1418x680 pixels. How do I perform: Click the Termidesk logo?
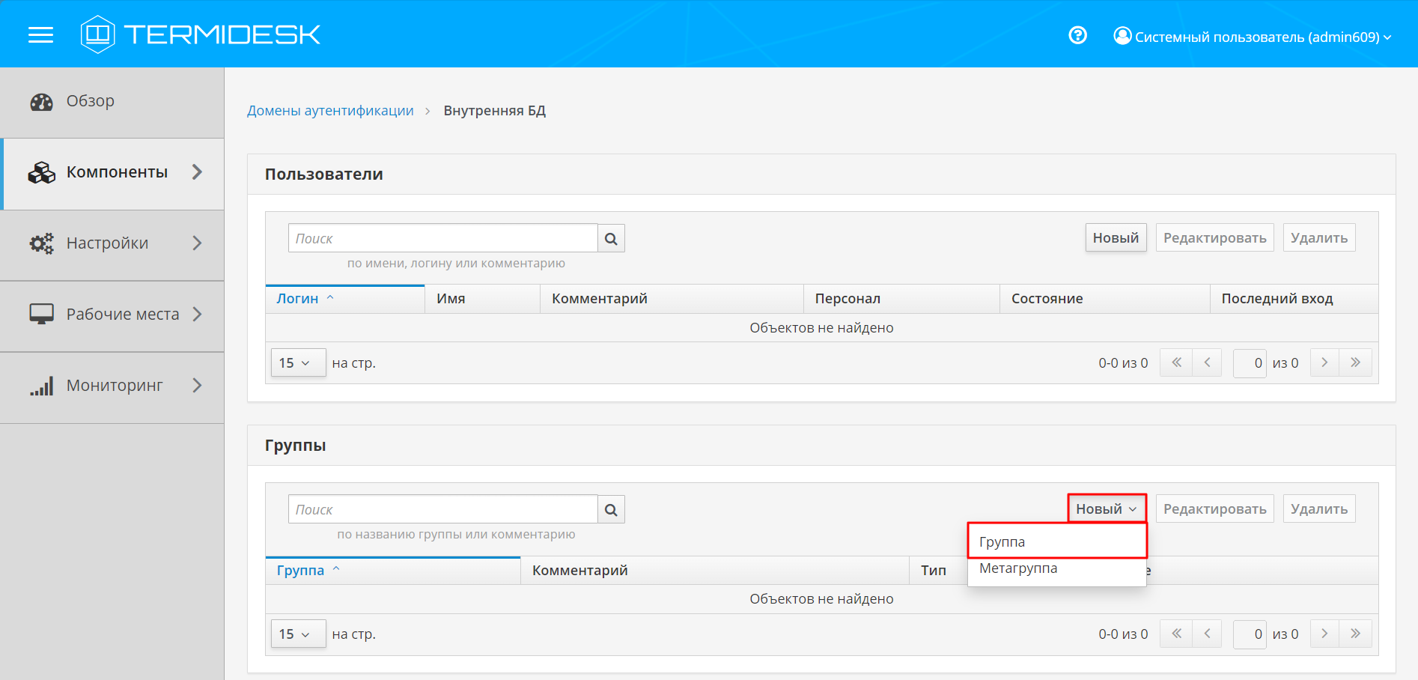coord(201,34)
